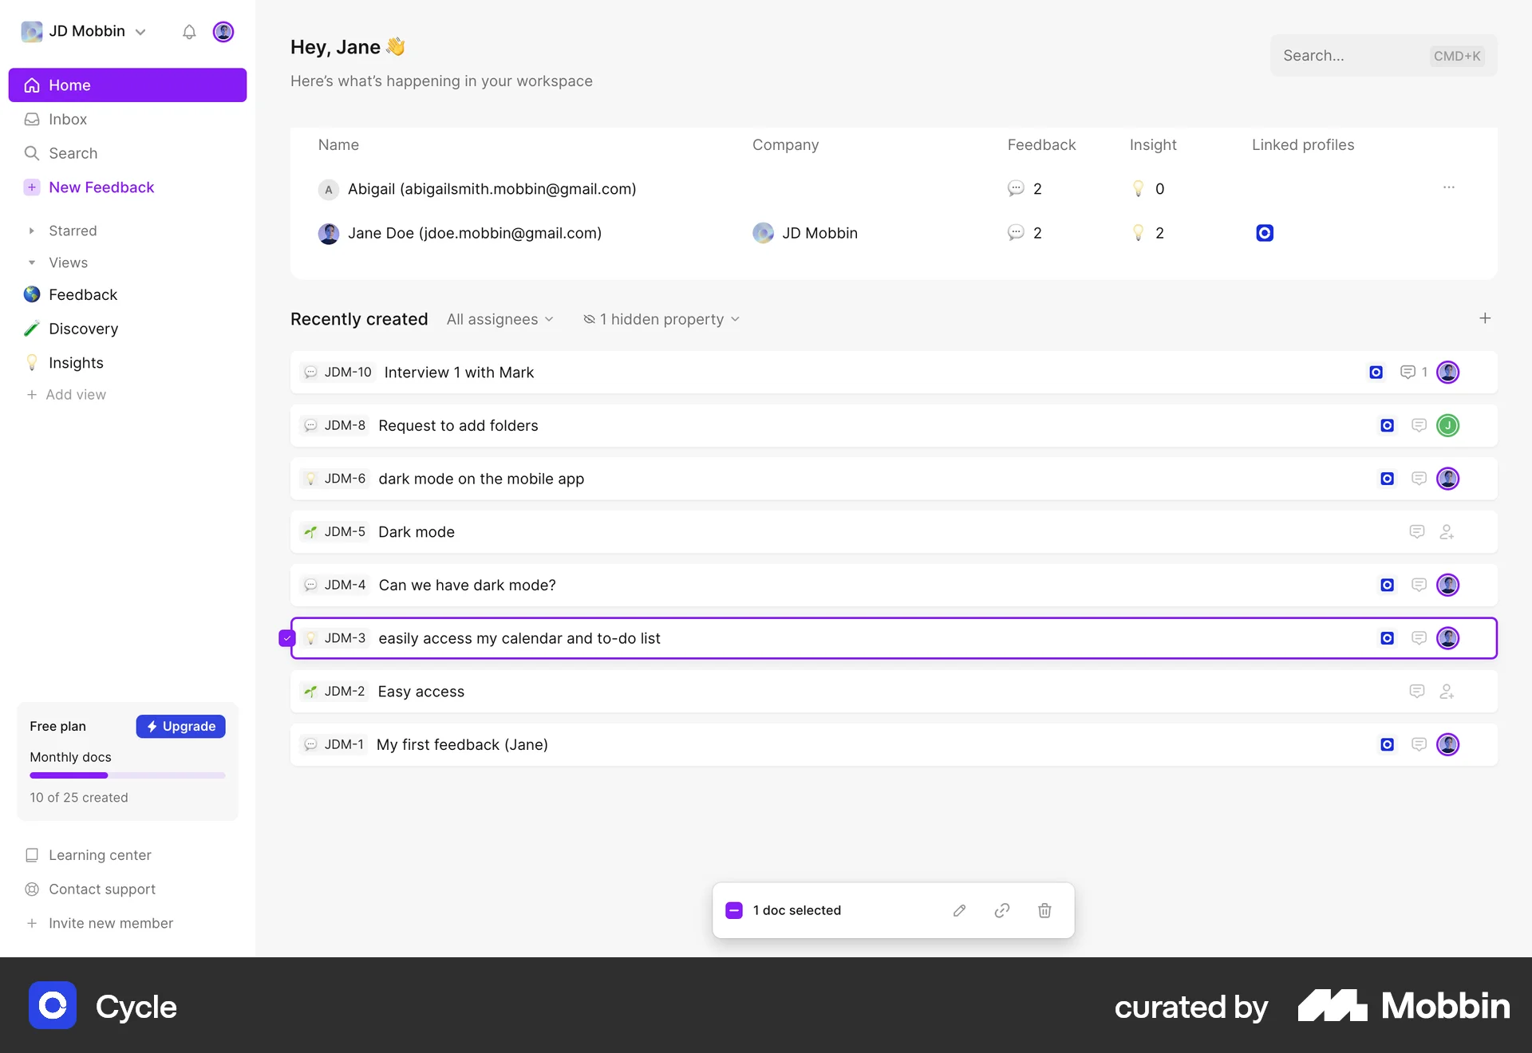Click the monthly docs progress bar

click(126, 775)
